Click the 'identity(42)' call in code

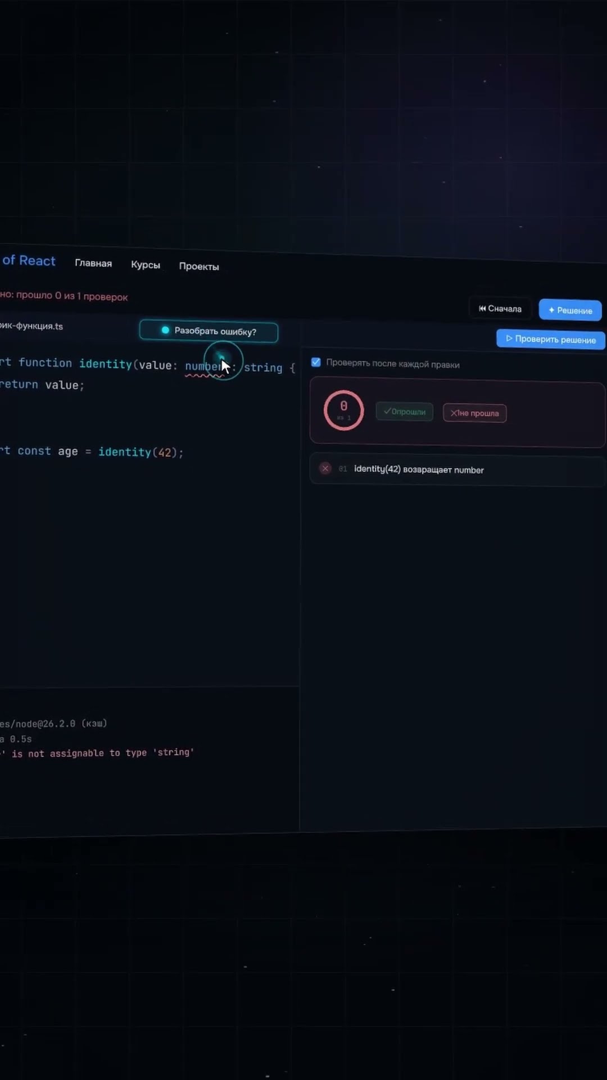[x=138, y=452]
